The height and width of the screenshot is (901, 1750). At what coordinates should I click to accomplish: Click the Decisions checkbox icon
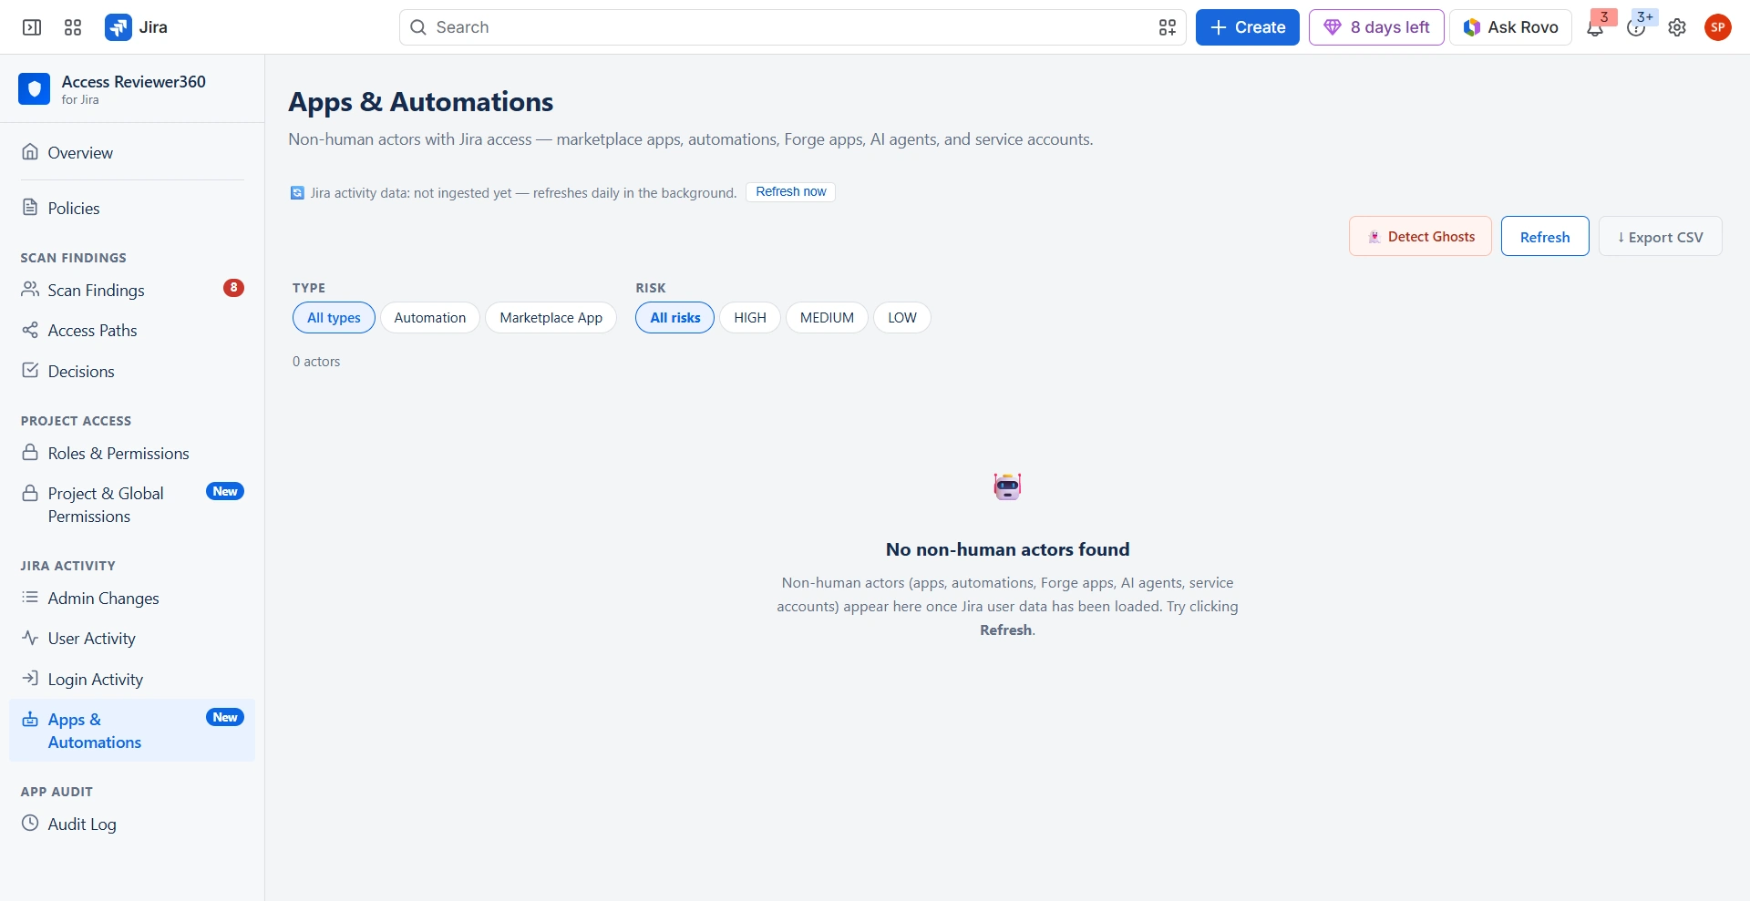coord(30,370)
